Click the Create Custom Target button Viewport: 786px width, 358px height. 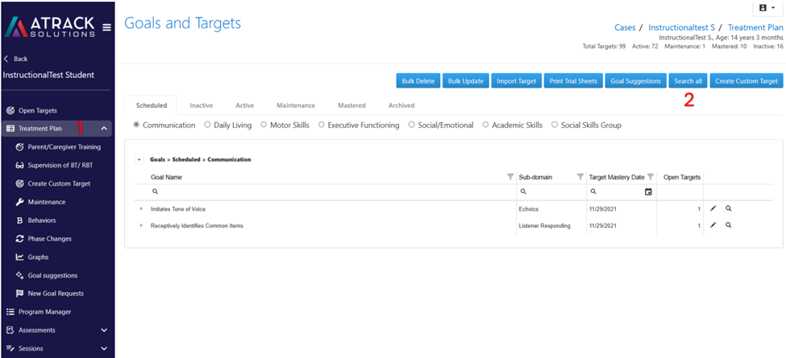(746, 81)
